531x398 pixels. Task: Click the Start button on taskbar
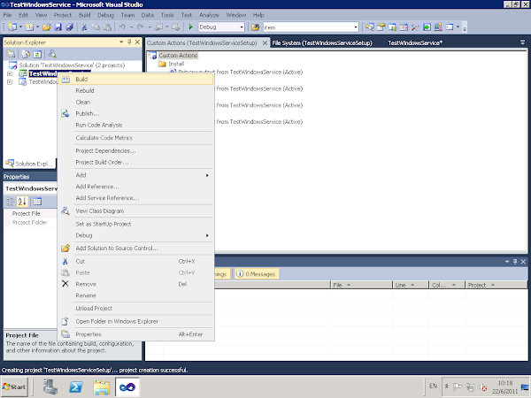[x=14, y=387]
